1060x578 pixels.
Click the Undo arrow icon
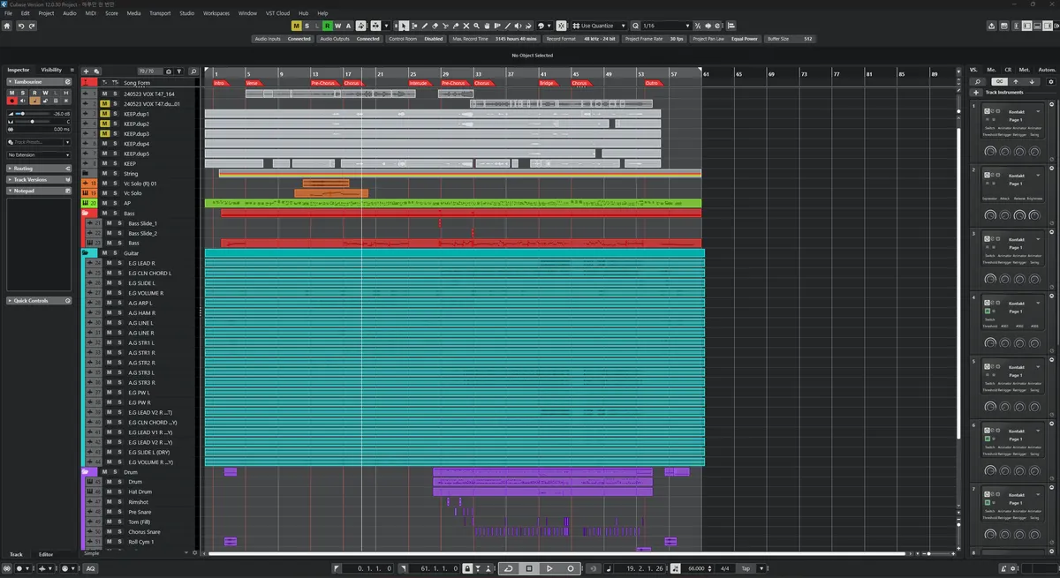(22, 26)
